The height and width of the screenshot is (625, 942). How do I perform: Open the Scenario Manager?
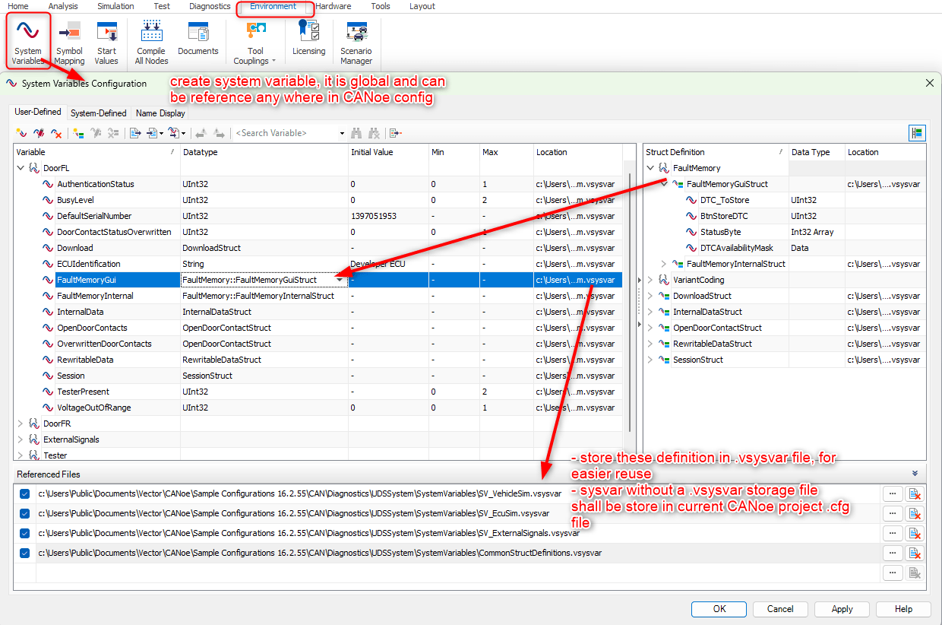click(x=356, y=42)
